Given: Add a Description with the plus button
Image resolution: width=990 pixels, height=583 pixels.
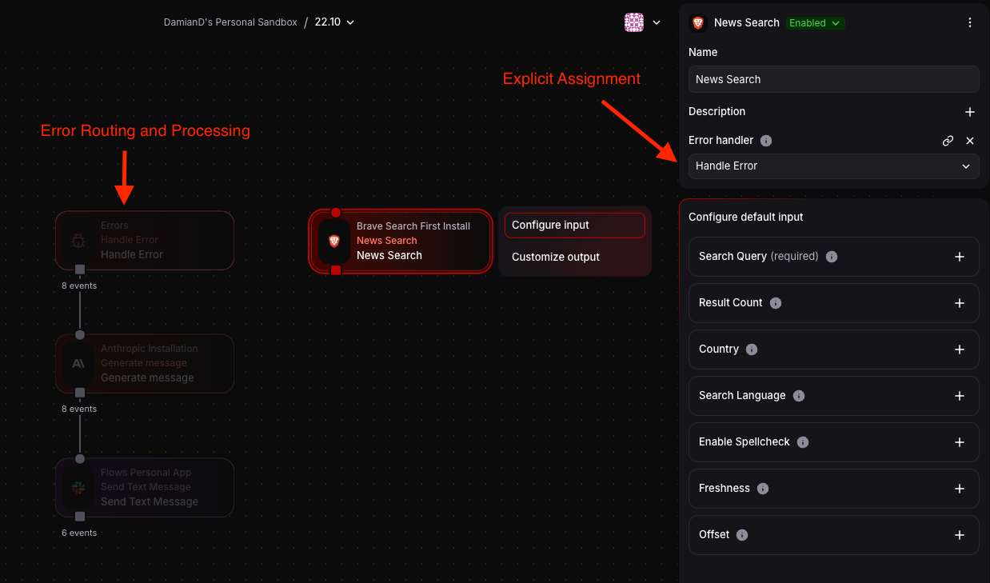Looking at the screenshot, I should [969, 112].
